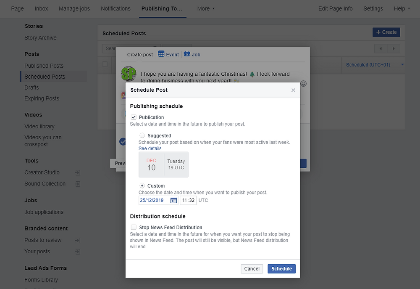Screen dimensions: 420x289
Task: Click the Schedule button
Action: [281, 269]
